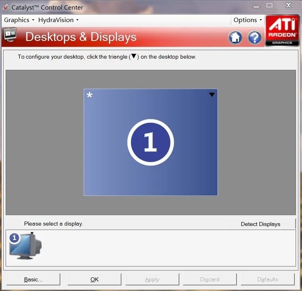
Task: Restore settings with Defaults button
Action: (x=267, y=279)
